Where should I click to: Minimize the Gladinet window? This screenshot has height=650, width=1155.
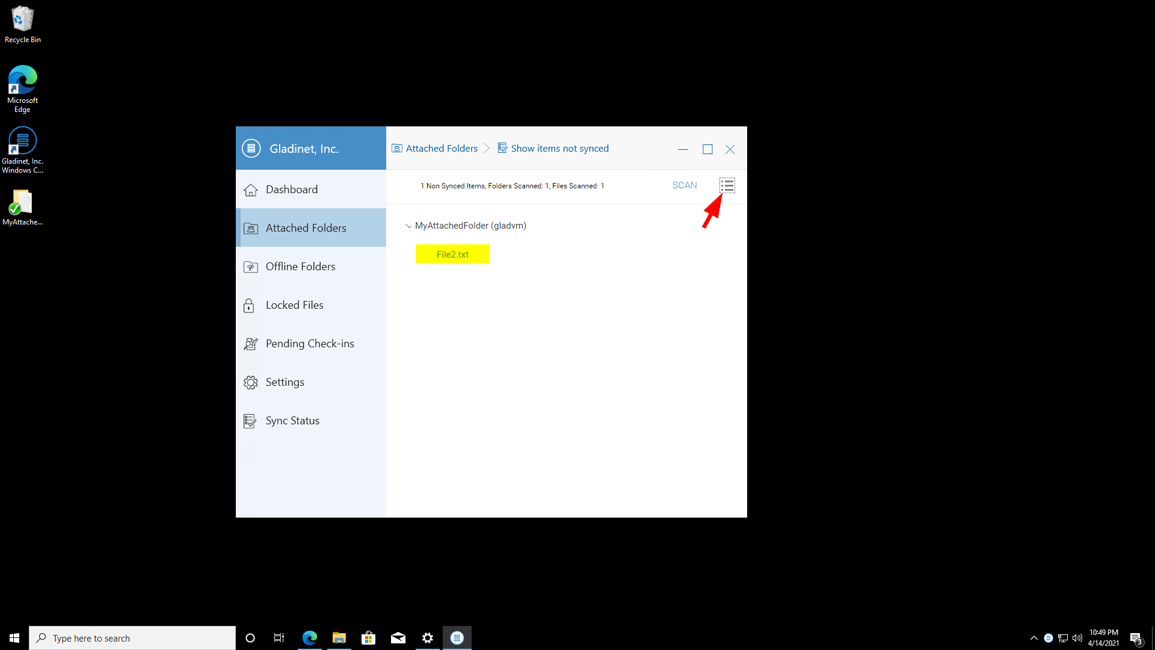[683, 149]
